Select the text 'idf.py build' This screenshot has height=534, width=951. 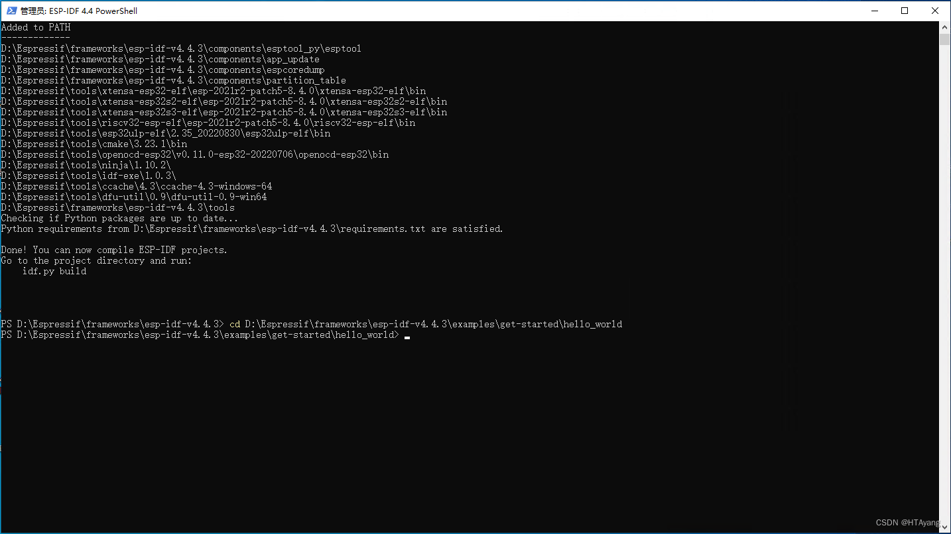[x=54, y=270]
